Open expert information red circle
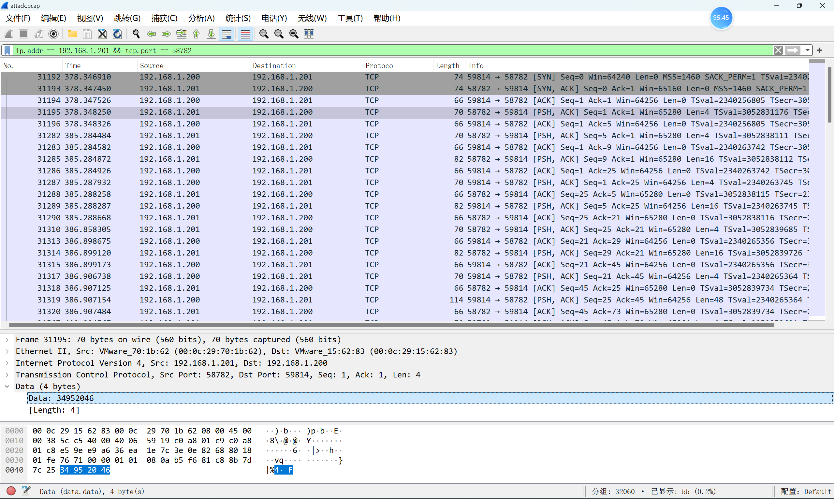The width and height of the screenshot is (834, 499). (11, 491)
